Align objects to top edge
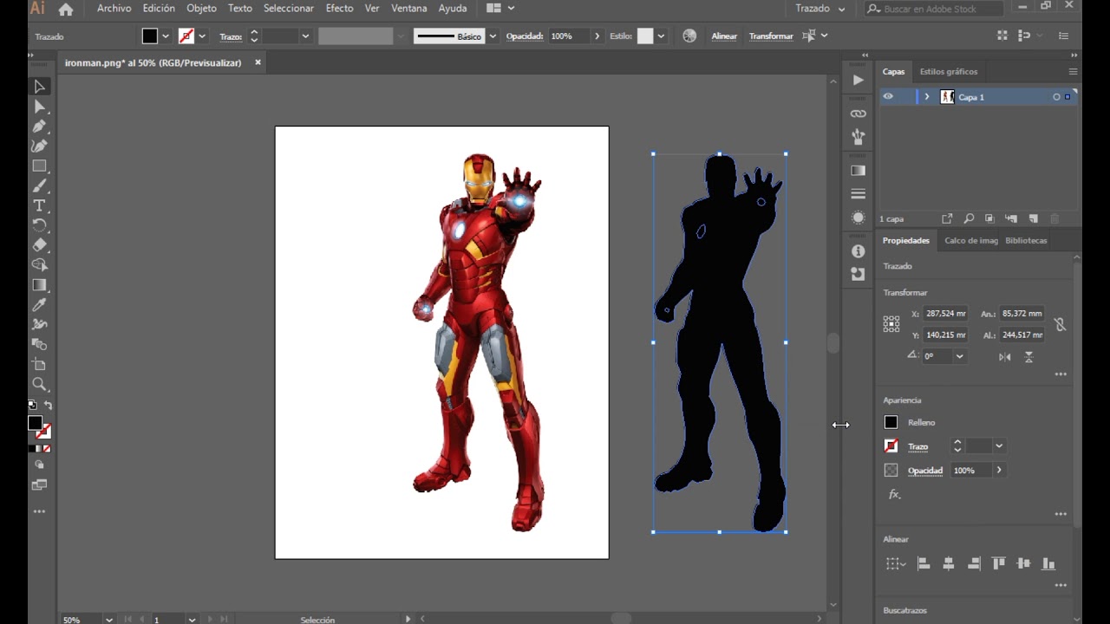 pos(999,563)
